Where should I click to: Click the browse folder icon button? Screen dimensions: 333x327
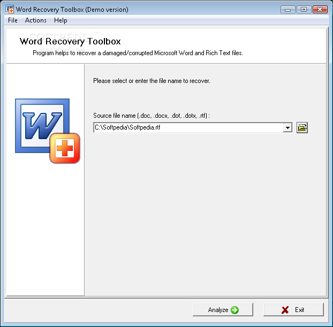[302, 127]
